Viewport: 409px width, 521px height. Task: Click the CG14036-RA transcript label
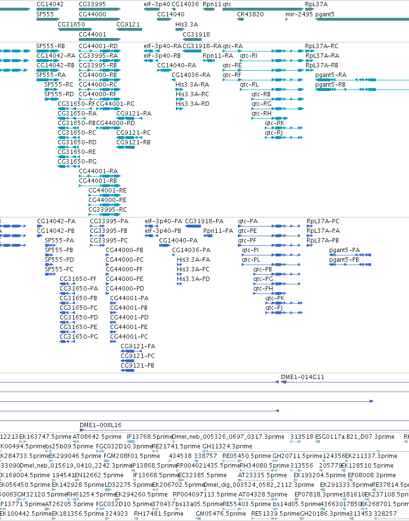(191, 75)
